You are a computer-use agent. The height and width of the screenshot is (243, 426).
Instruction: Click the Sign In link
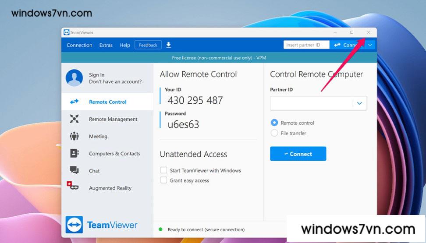tap(96, 75)
